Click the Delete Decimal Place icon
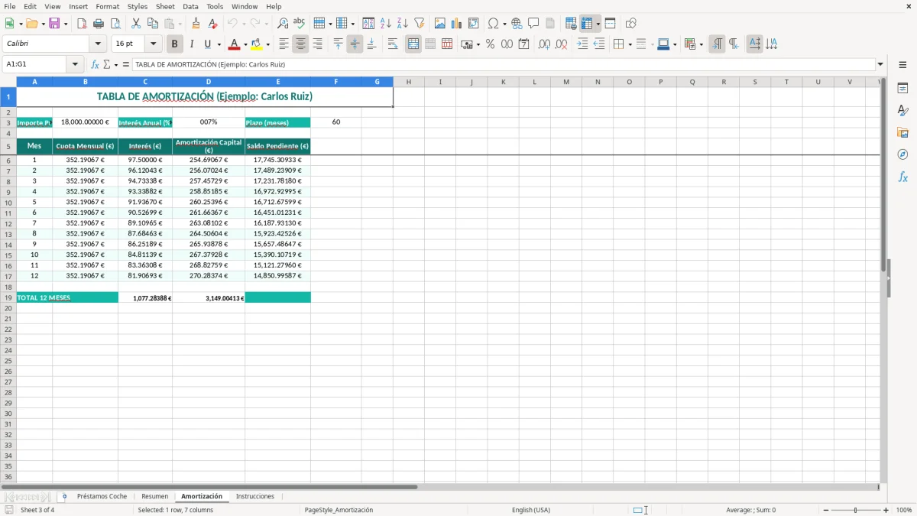Viewport: 917px width, 516px height. pyautogui.click(x=562, y=44)
